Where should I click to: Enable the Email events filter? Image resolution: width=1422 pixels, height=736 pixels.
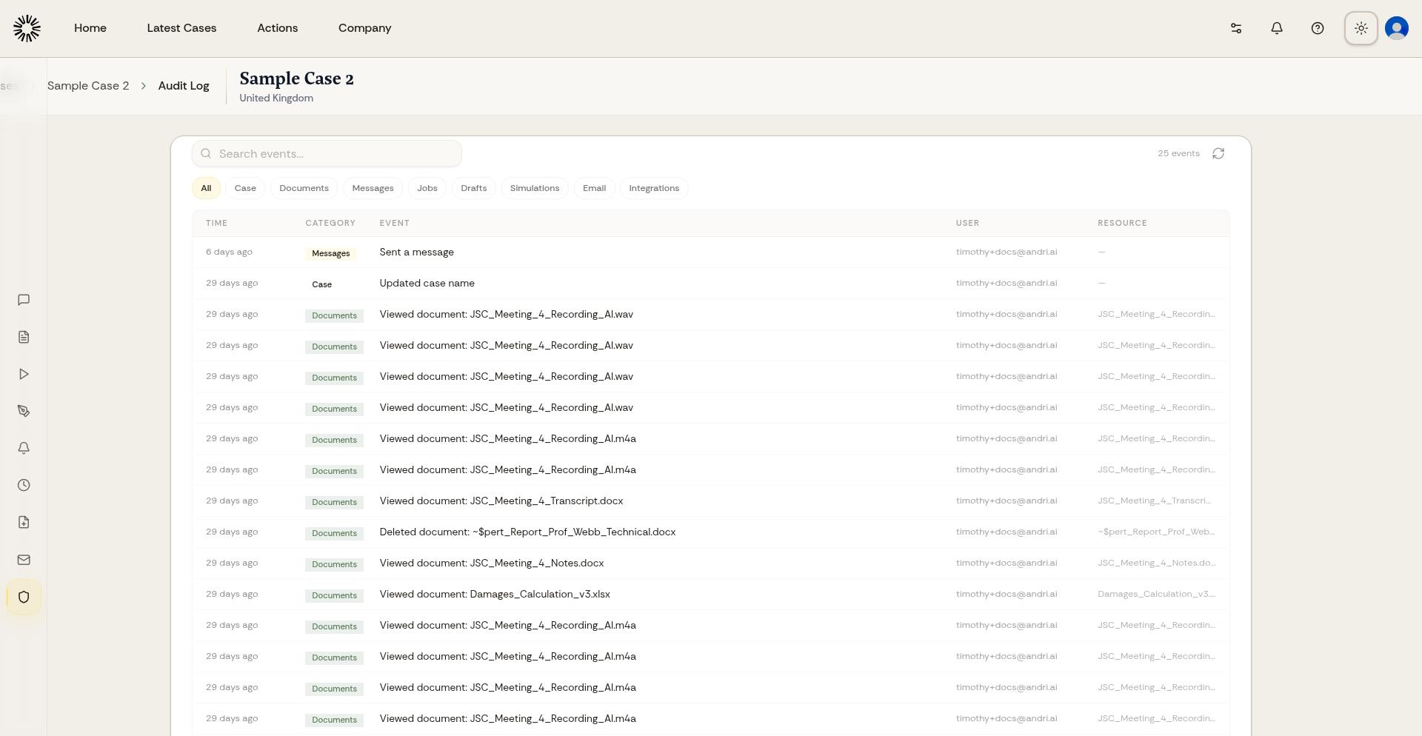pos(594,188)
